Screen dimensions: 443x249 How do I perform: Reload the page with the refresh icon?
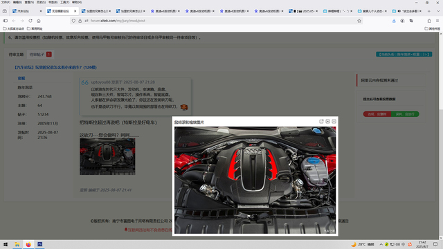pos(30,21)
